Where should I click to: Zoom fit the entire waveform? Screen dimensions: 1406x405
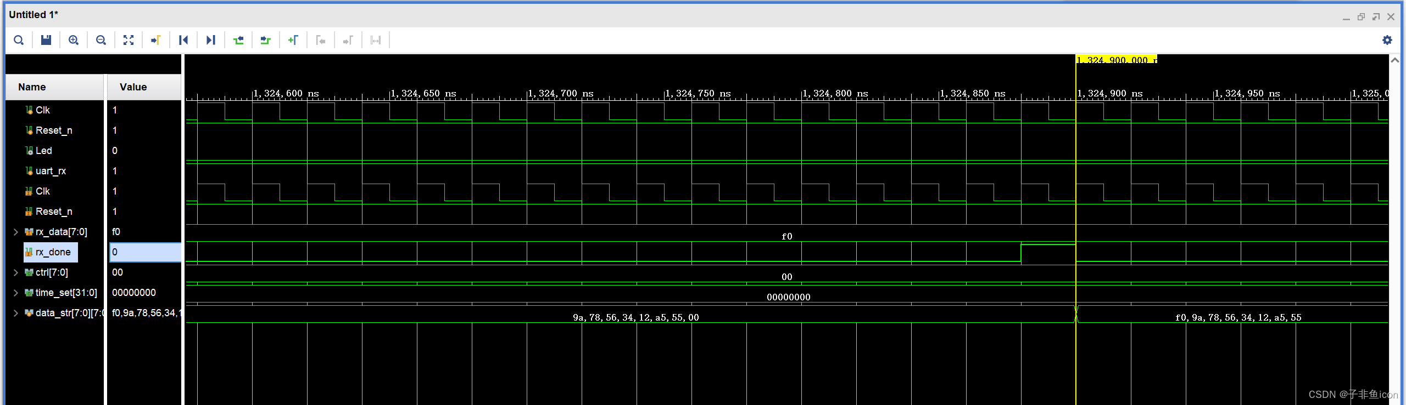tap(129, 40)
